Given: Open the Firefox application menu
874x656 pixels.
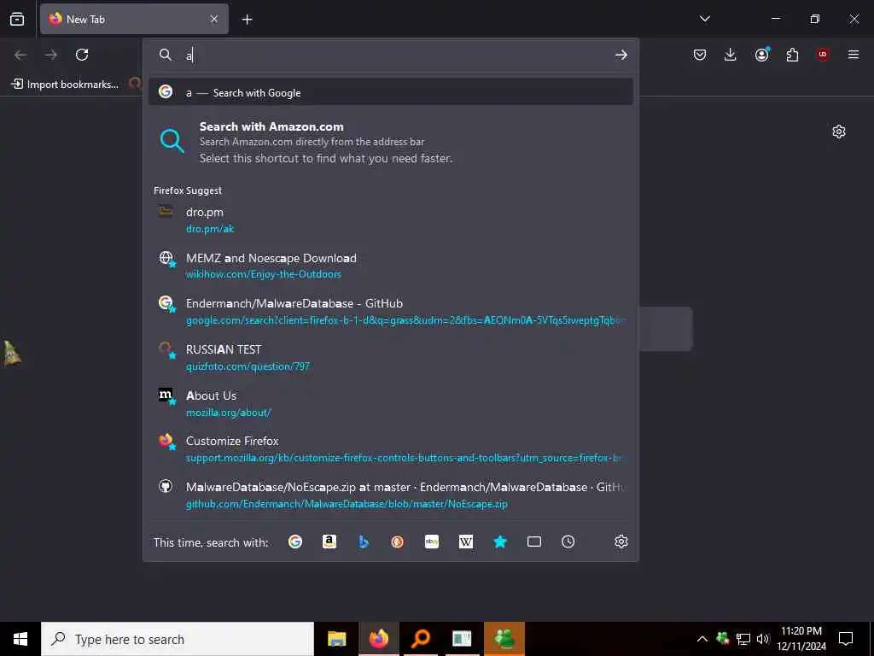Looking at the screenshot, I should [854, 55].
